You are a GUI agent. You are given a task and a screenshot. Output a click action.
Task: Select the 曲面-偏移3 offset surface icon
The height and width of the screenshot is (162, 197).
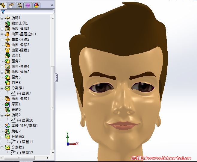click(x=7, y=45)
